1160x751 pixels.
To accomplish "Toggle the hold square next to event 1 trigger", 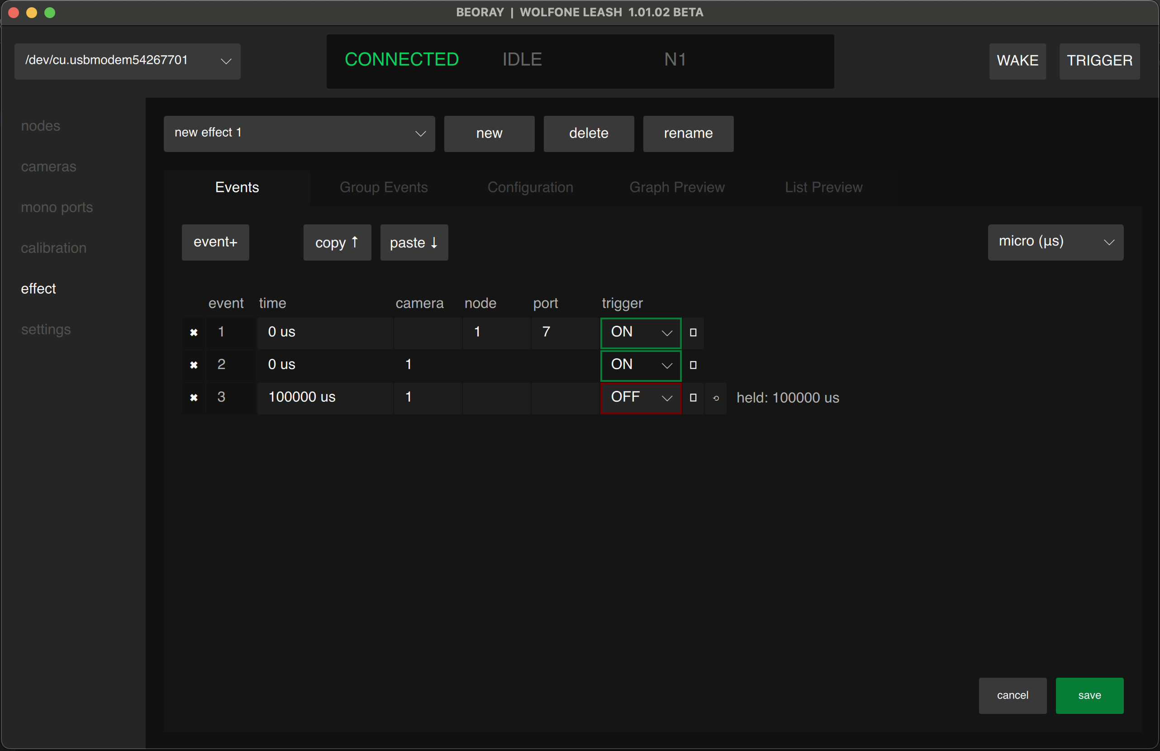I will coord(693,333).
